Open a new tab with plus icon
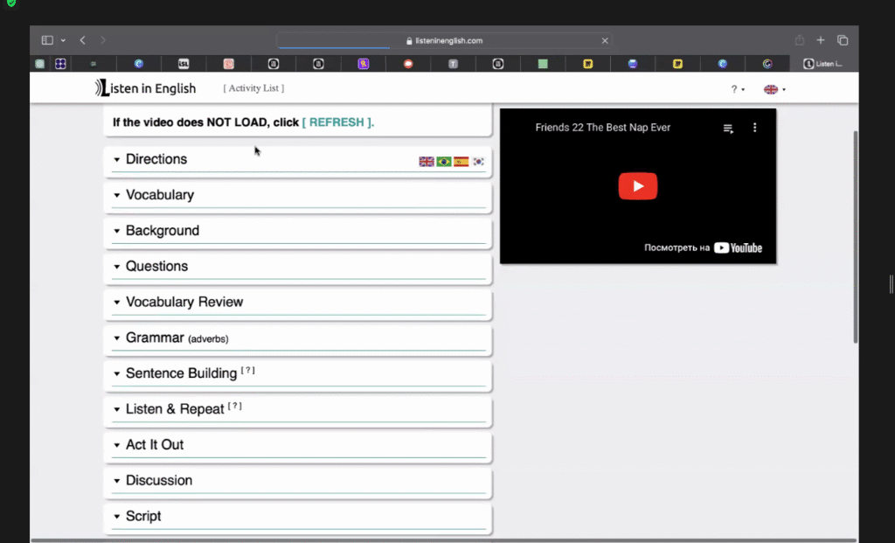The image size is (895, 543). (x=821, y=40)
